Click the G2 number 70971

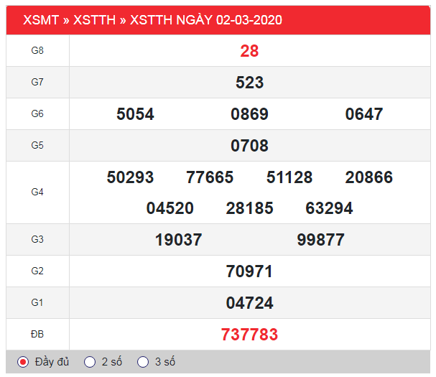pyautogui.click(x=249, y=271)
